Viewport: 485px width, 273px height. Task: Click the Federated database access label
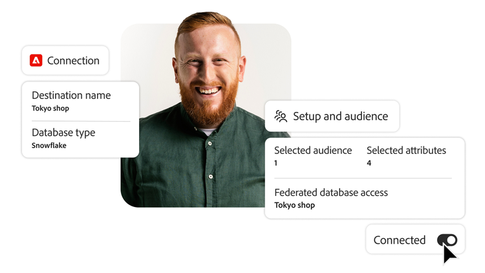point(331,192)
